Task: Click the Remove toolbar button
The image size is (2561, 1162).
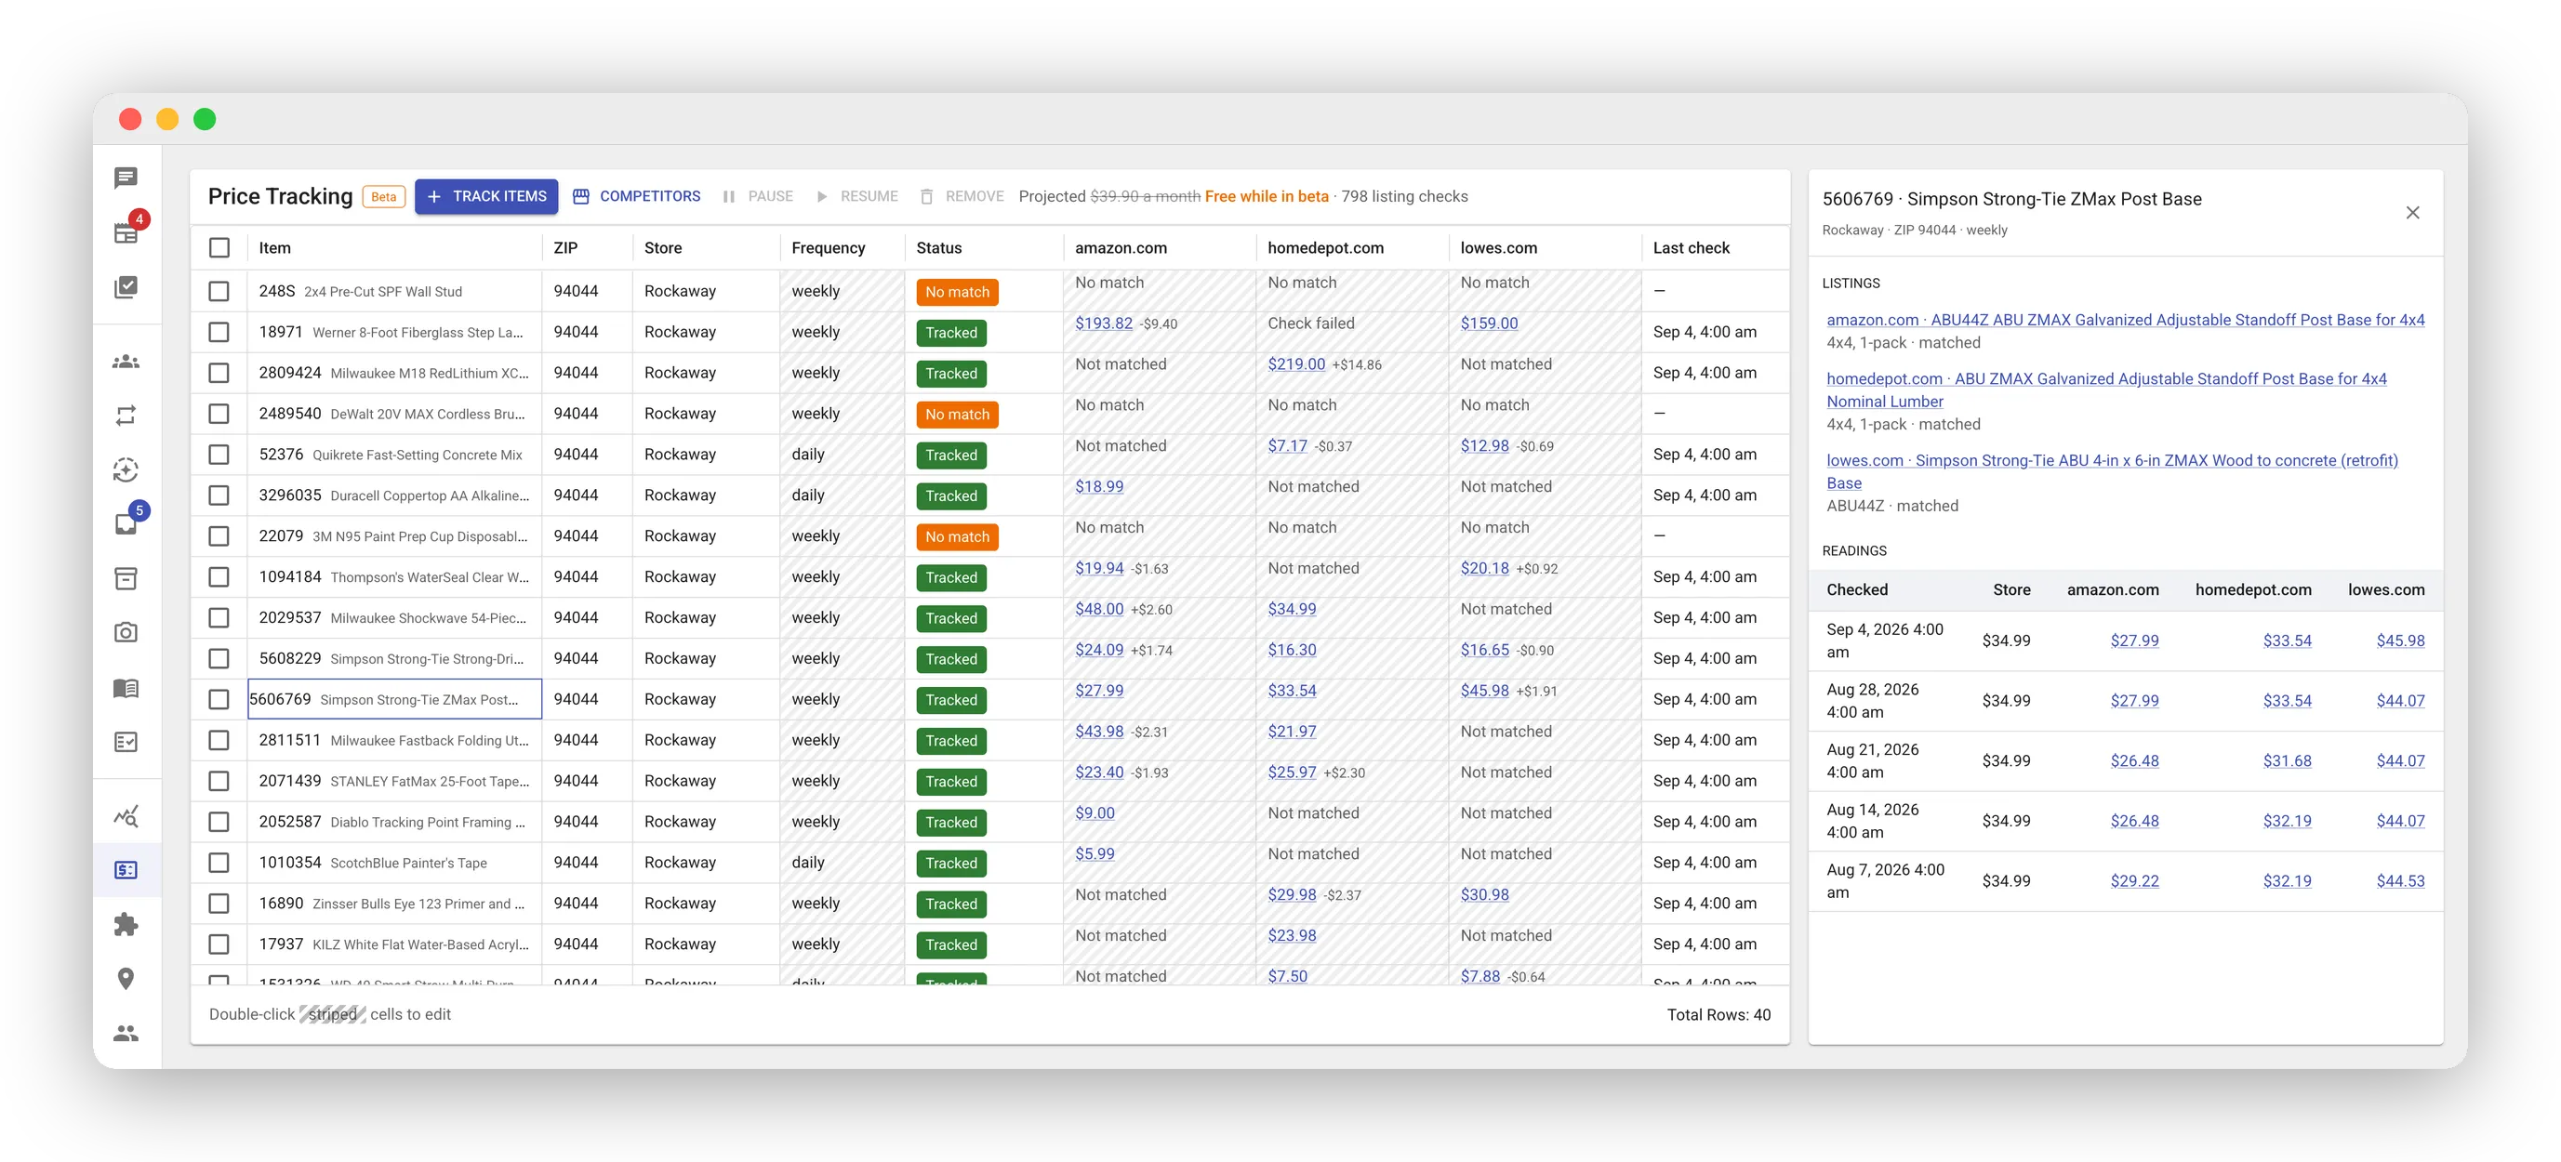Action: 962,197
